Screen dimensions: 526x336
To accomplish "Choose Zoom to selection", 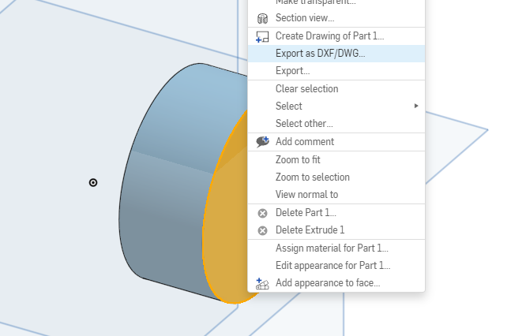I will pyautogui.click(x=312, y=177).
